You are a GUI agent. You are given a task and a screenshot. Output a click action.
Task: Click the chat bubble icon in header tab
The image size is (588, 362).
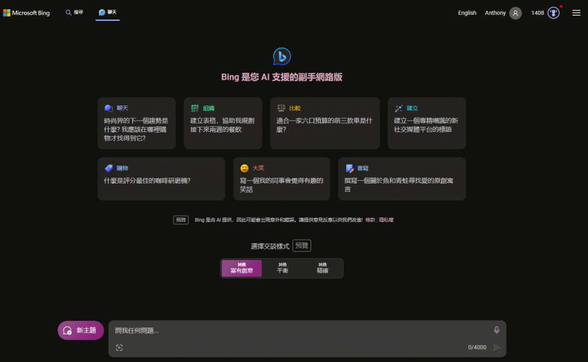point(102,13)
